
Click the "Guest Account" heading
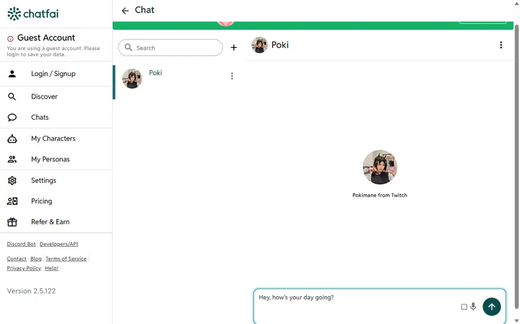46,37
